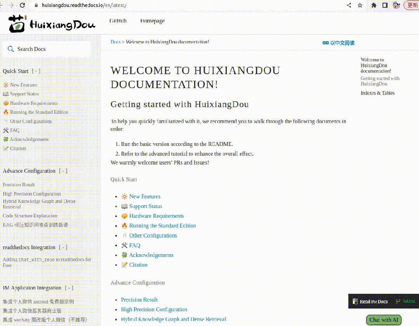This screenshot has height=326, width=419.
Task: Select FAQ in the sidebar
Action: pos(15,130)
